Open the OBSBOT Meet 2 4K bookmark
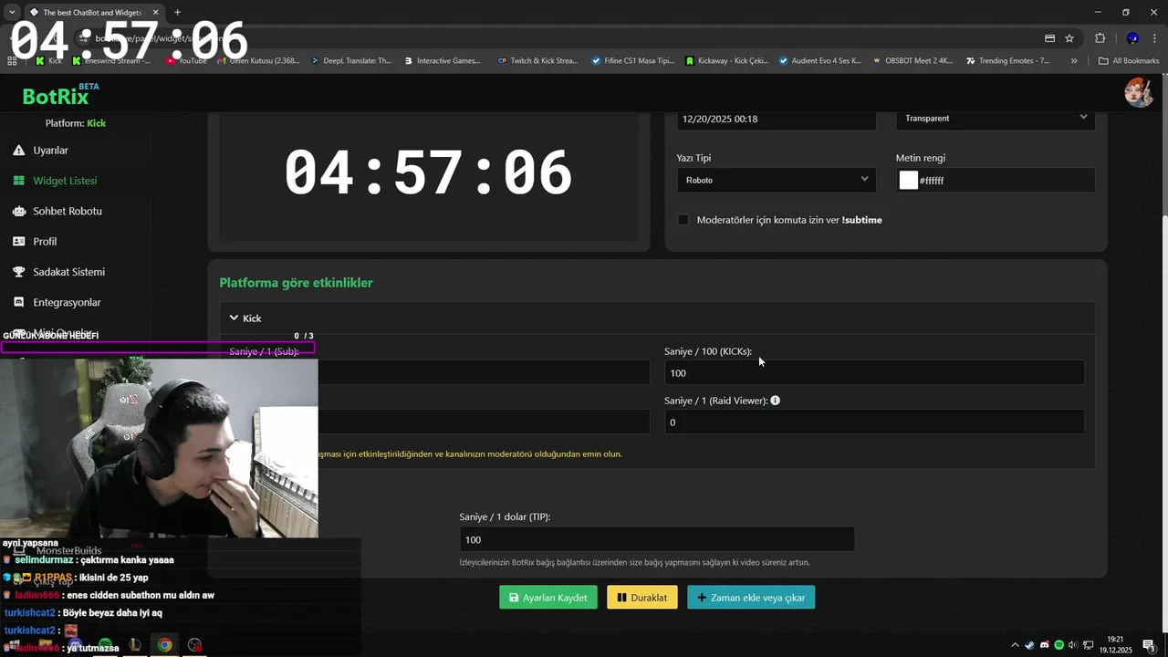The image size is (1168, 657). [x=912, y=61]
